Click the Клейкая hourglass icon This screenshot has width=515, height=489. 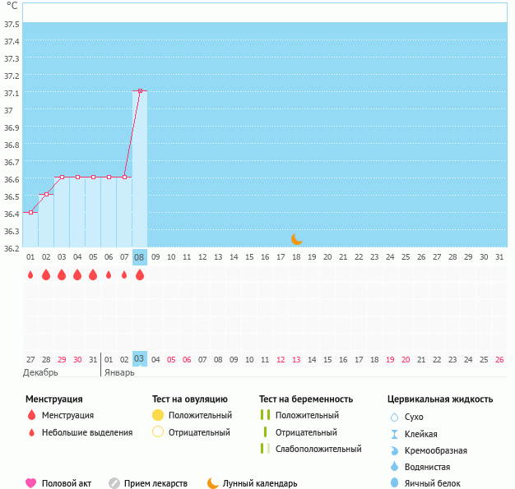pos(394,434)
